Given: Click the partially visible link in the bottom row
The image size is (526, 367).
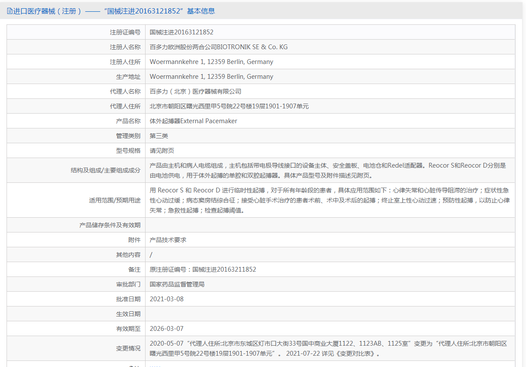Looking at the screenshot, I should tap(154, 366).
